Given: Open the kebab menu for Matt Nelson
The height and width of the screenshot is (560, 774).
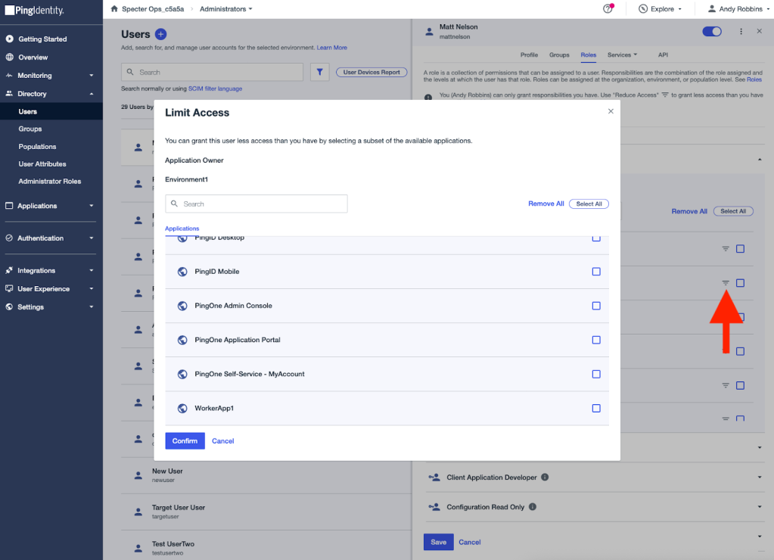Looking at the screenshot, I should pyautogui.click(x=741, y=32).
